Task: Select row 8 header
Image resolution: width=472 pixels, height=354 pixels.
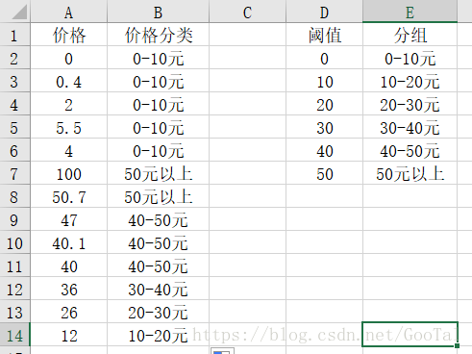Action: [14, 196]
